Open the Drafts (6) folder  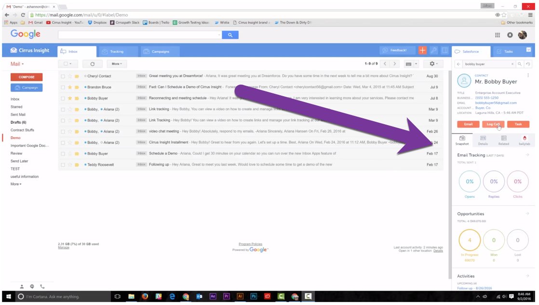[19, 123]
